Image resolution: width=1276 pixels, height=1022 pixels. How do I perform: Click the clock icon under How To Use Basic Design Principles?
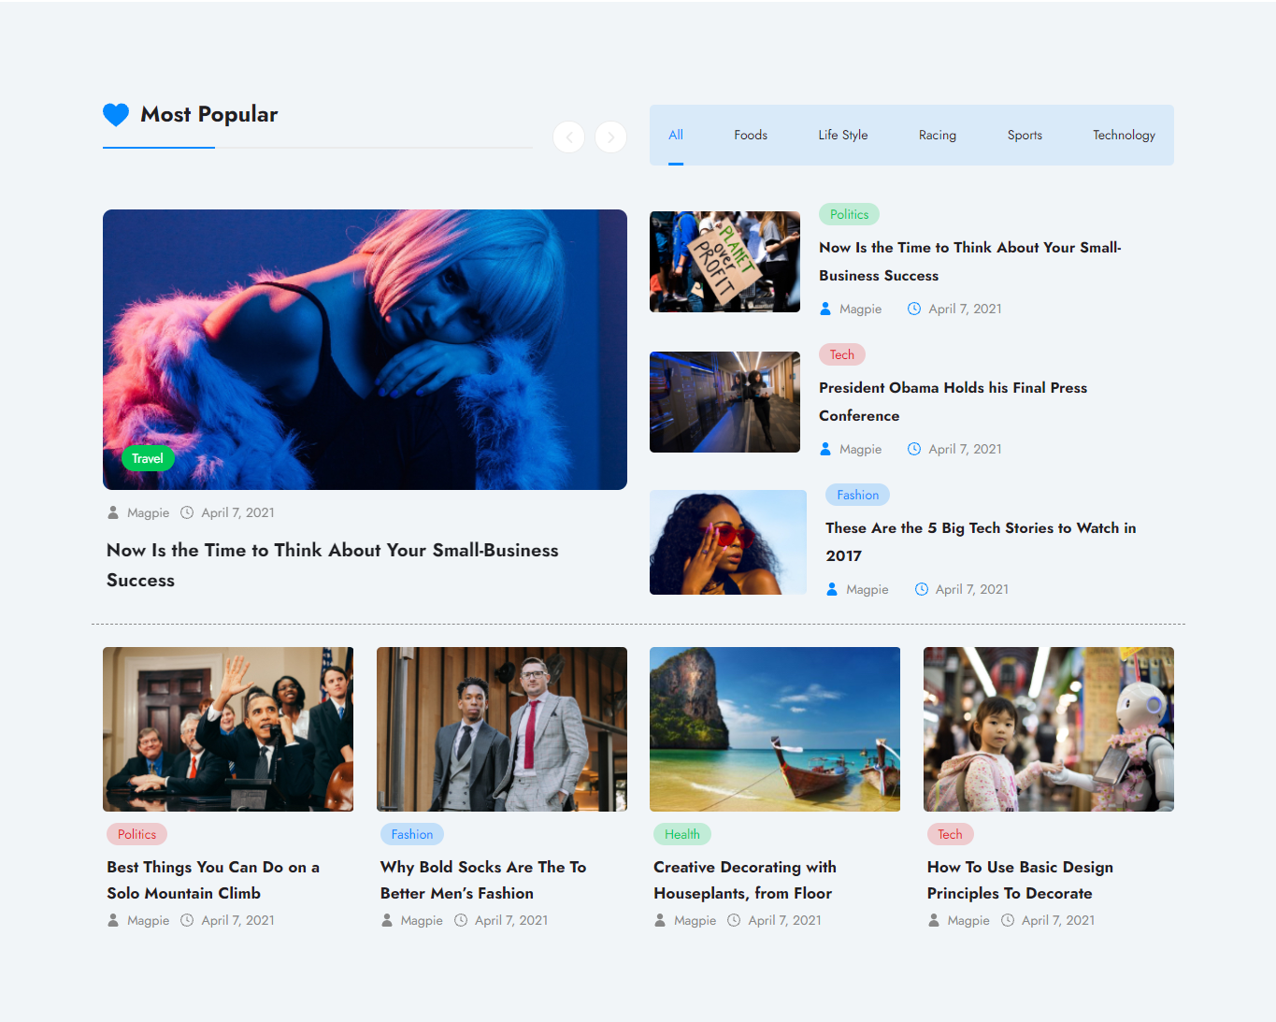[1008, 920]
